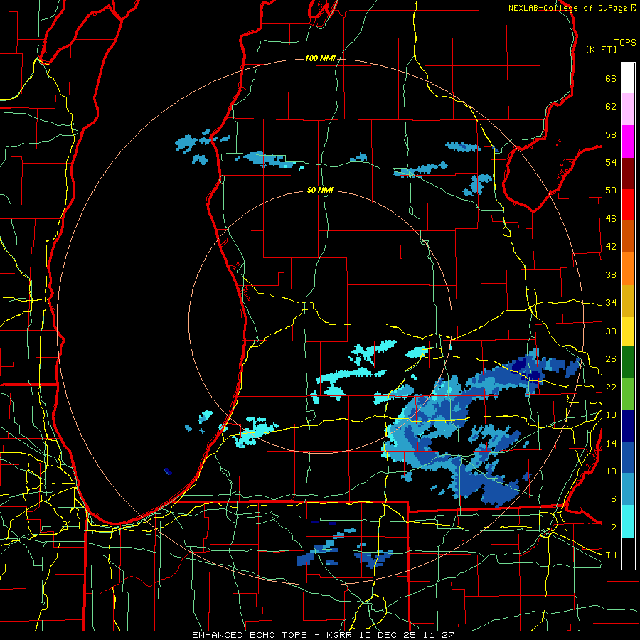Click the TH threshold legend label
This screenshot has height=640, width=640.
[611, 555]
